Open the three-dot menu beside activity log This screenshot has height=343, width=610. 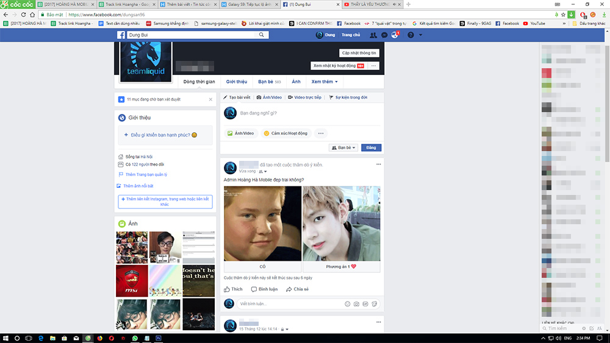coord(373,66)
